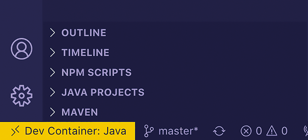Open the Manage gear icon

pos(22,96)
